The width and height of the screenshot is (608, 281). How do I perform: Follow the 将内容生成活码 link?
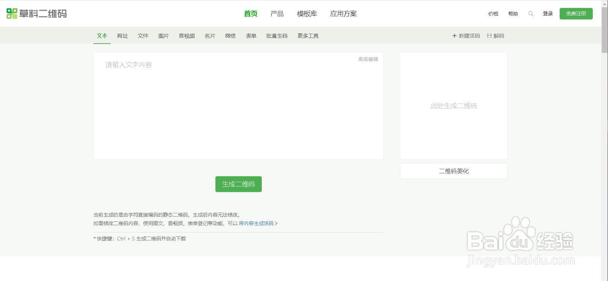coord(258,223)
